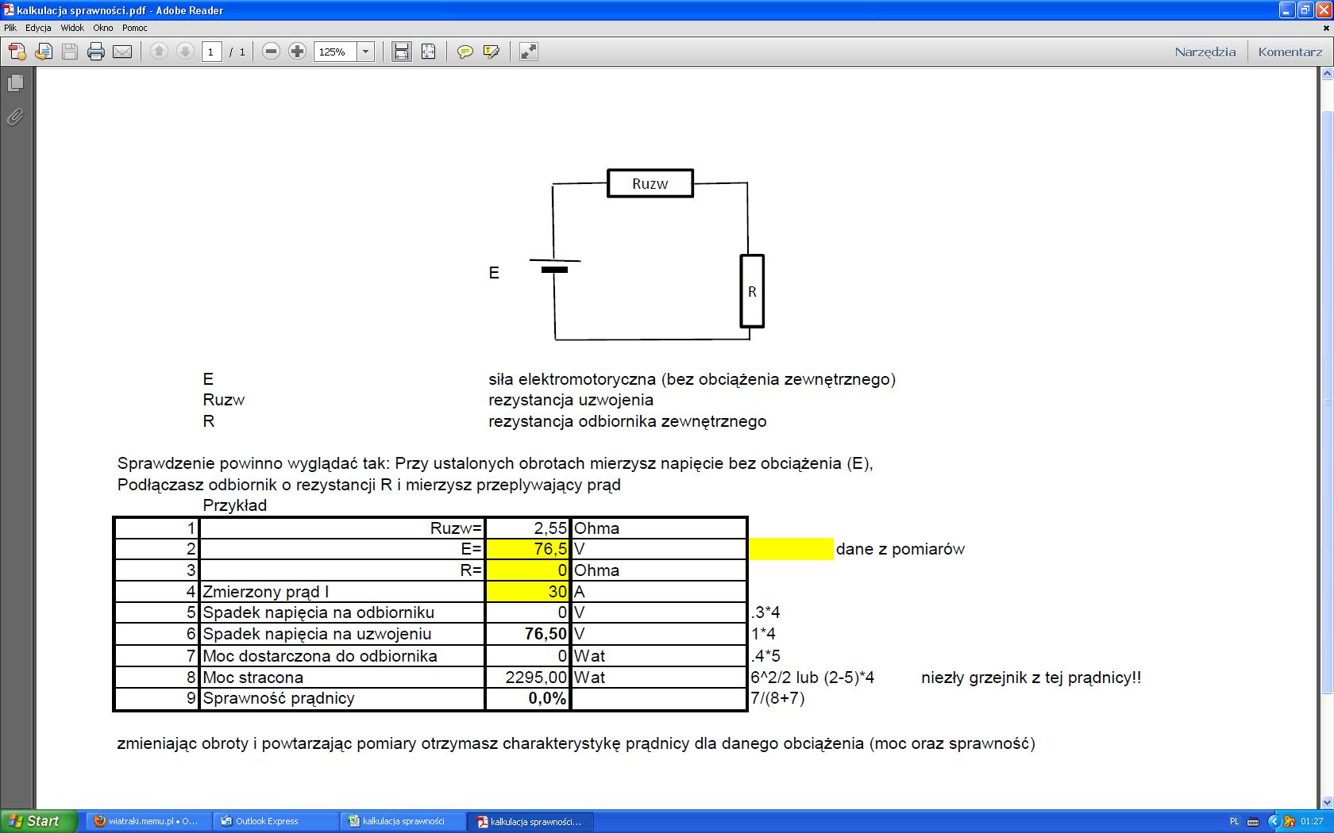Toggle fit-to-width scrolling mode
Image resolution: width=1334 pixels, height=833 pixels.
click(x=402, y=52)
